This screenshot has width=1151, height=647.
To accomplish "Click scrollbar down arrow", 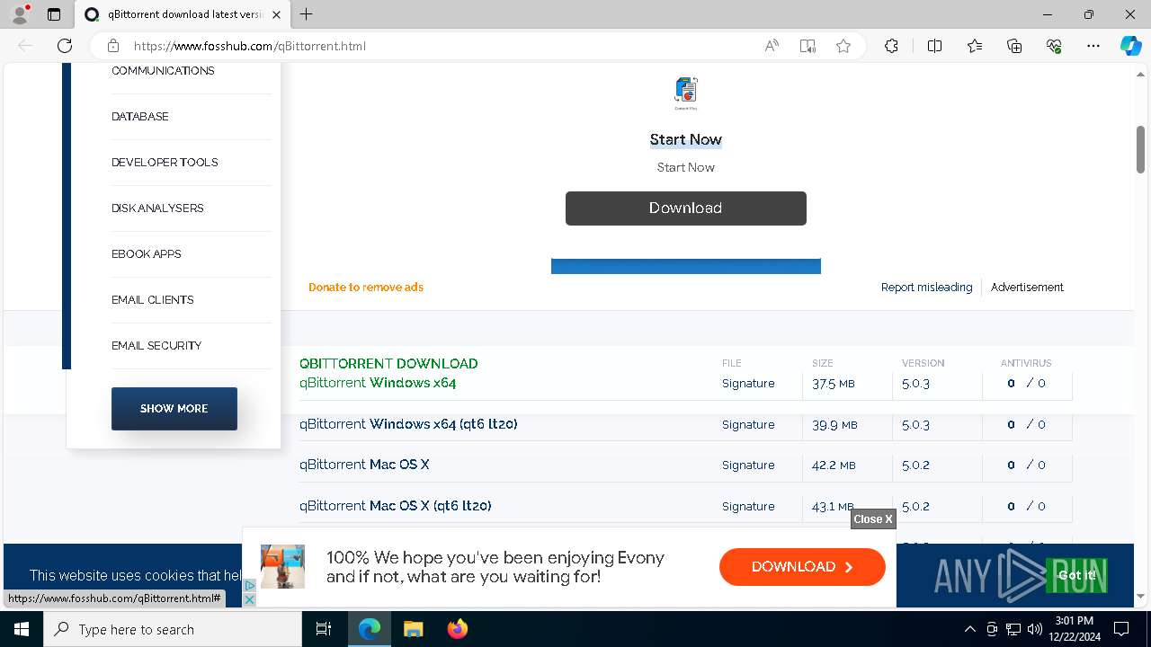I will (x=1140, y=596).
